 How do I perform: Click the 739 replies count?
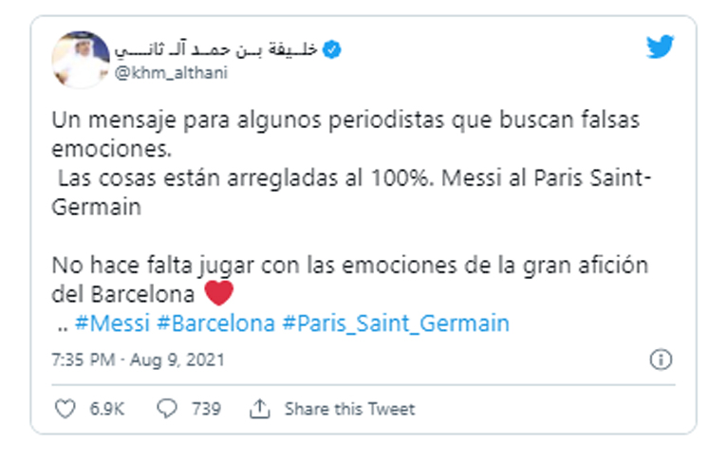click(x=205, y=409)
